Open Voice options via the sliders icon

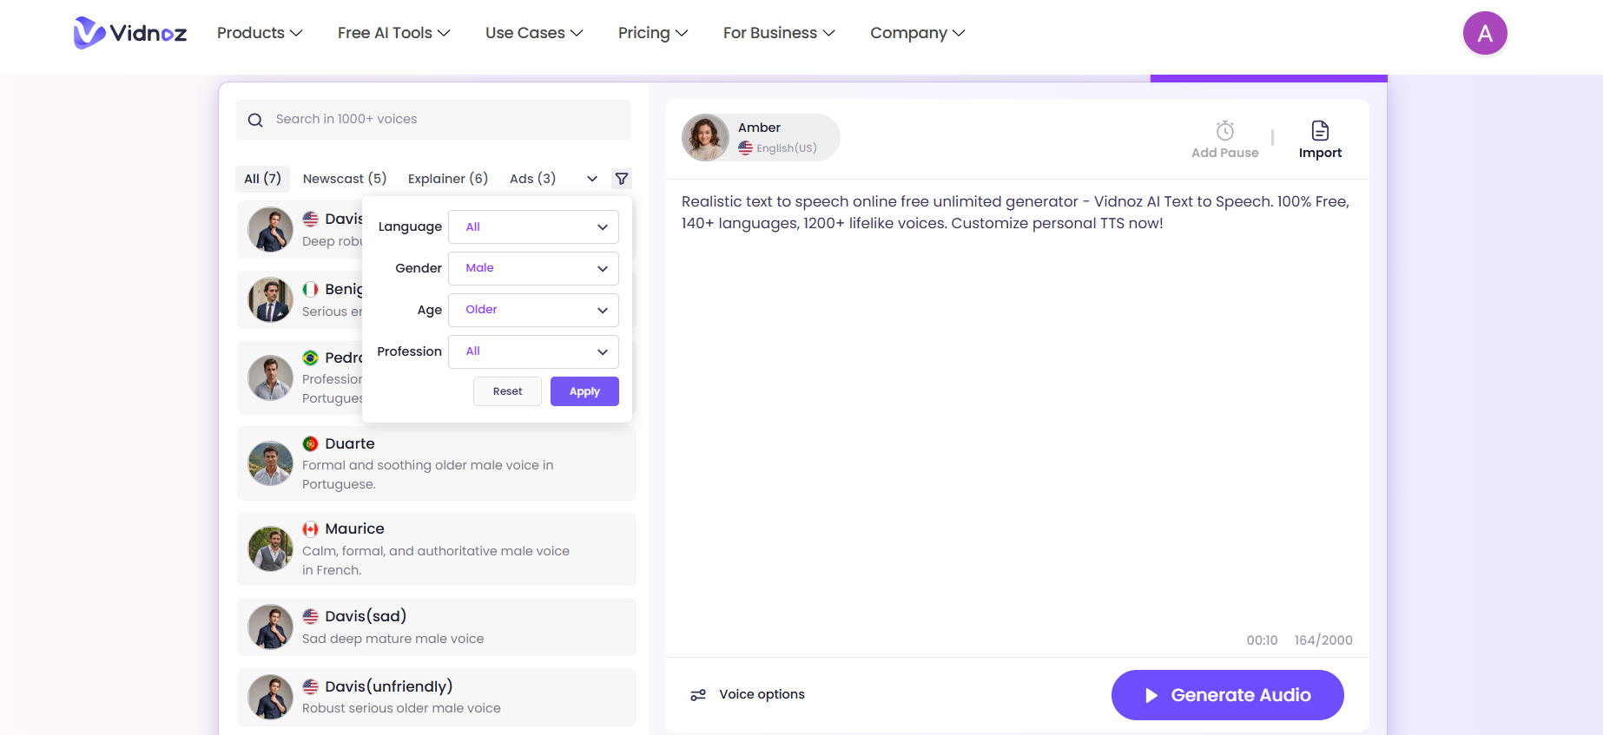698,694
